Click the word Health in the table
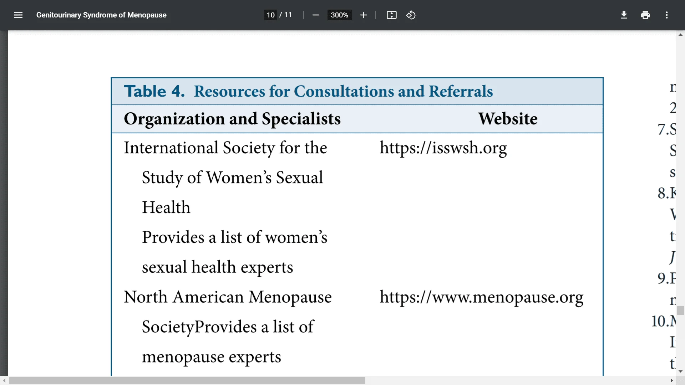This screenshot has height=385, width=685. pyautogui.click(x=166, y=207)
